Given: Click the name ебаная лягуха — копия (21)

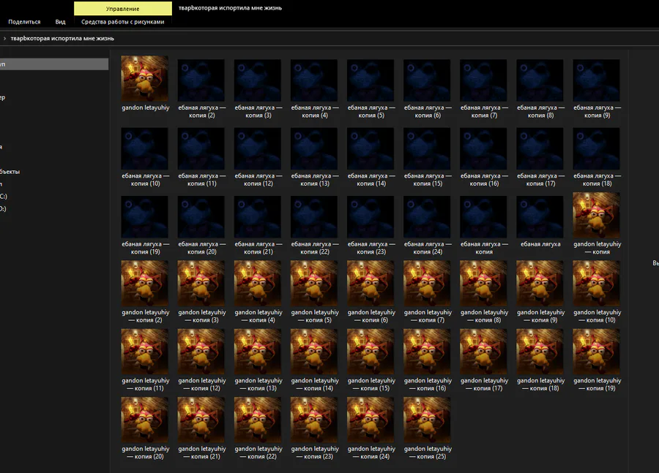Looking at the screenshot, I should (258, 248).
